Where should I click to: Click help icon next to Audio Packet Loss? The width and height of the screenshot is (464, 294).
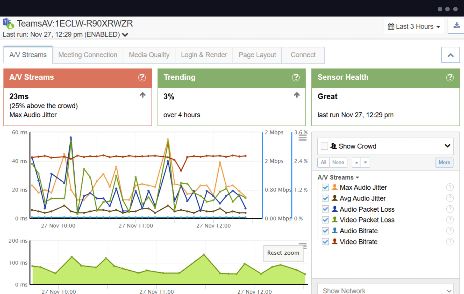pos(450,209)
